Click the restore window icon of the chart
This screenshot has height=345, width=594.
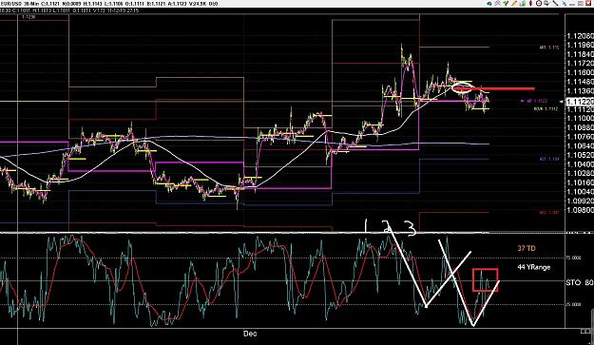[x=581, y=4]
